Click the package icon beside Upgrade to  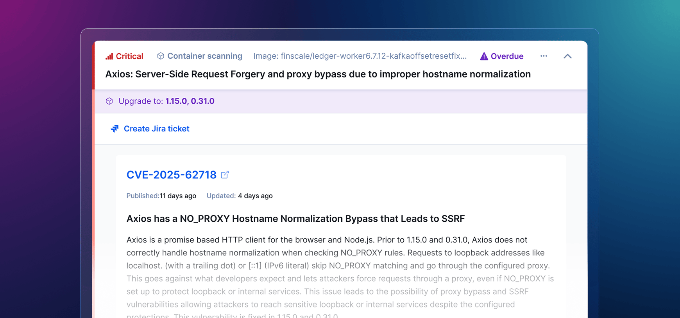coord(109,101)
